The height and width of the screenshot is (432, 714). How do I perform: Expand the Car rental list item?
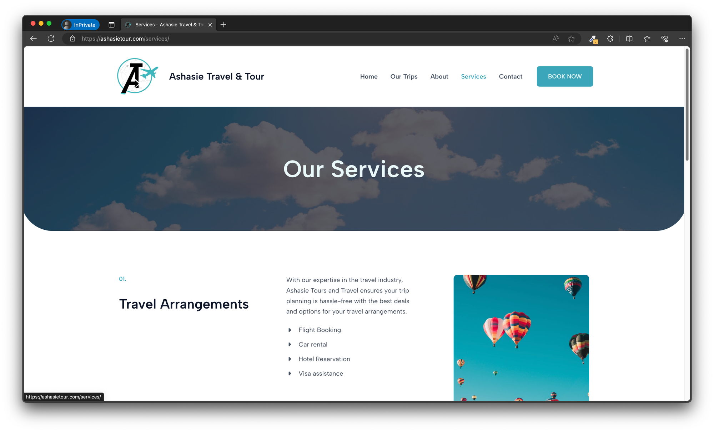click(290, 344)
